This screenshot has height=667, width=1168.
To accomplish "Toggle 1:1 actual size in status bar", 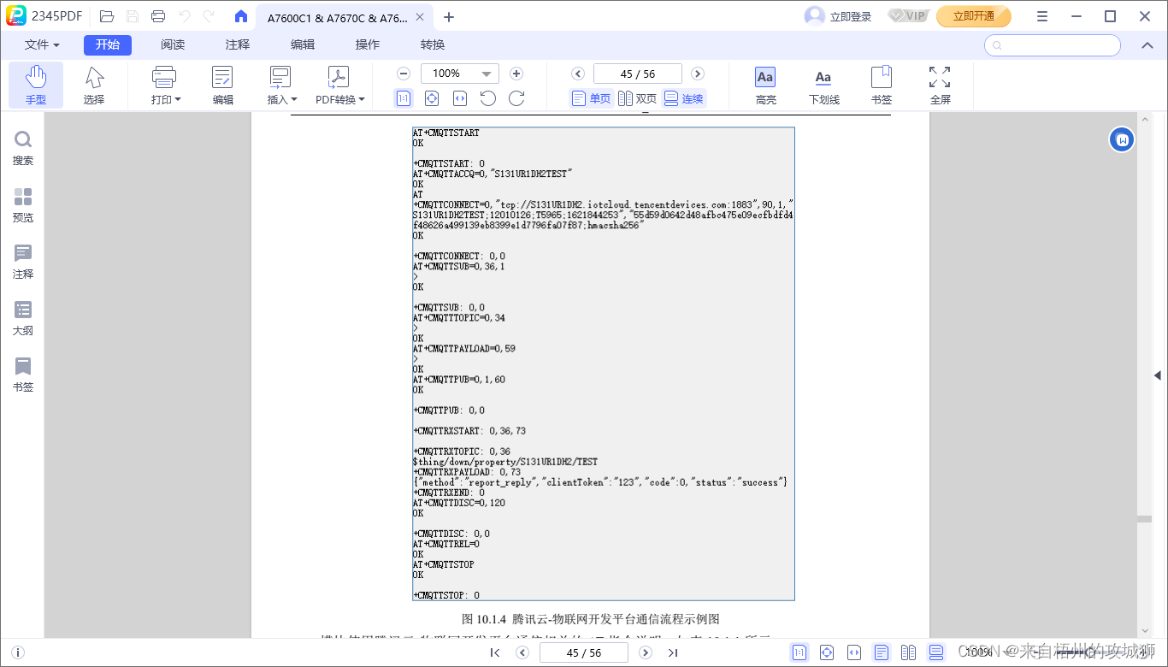I will pyautogui.click(x=799, y=652).
